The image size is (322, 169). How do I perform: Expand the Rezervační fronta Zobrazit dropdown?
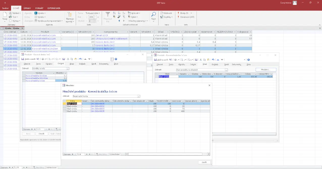tap(139, 96)
